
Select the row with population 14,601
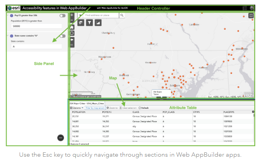coord(162,121)
